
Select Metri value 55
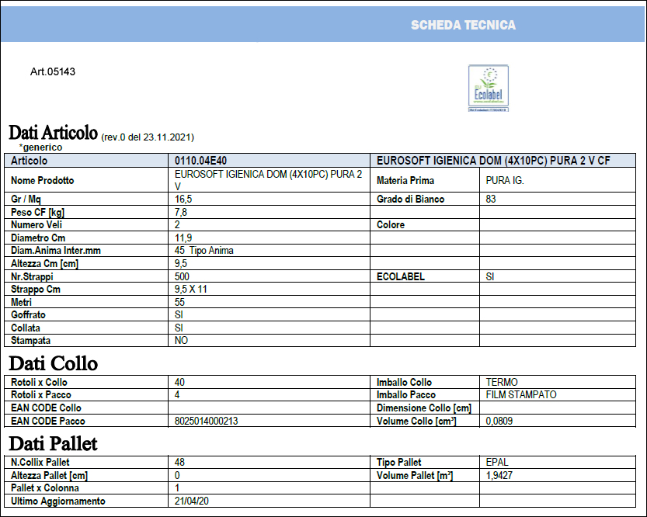click(x=179, y=302)
